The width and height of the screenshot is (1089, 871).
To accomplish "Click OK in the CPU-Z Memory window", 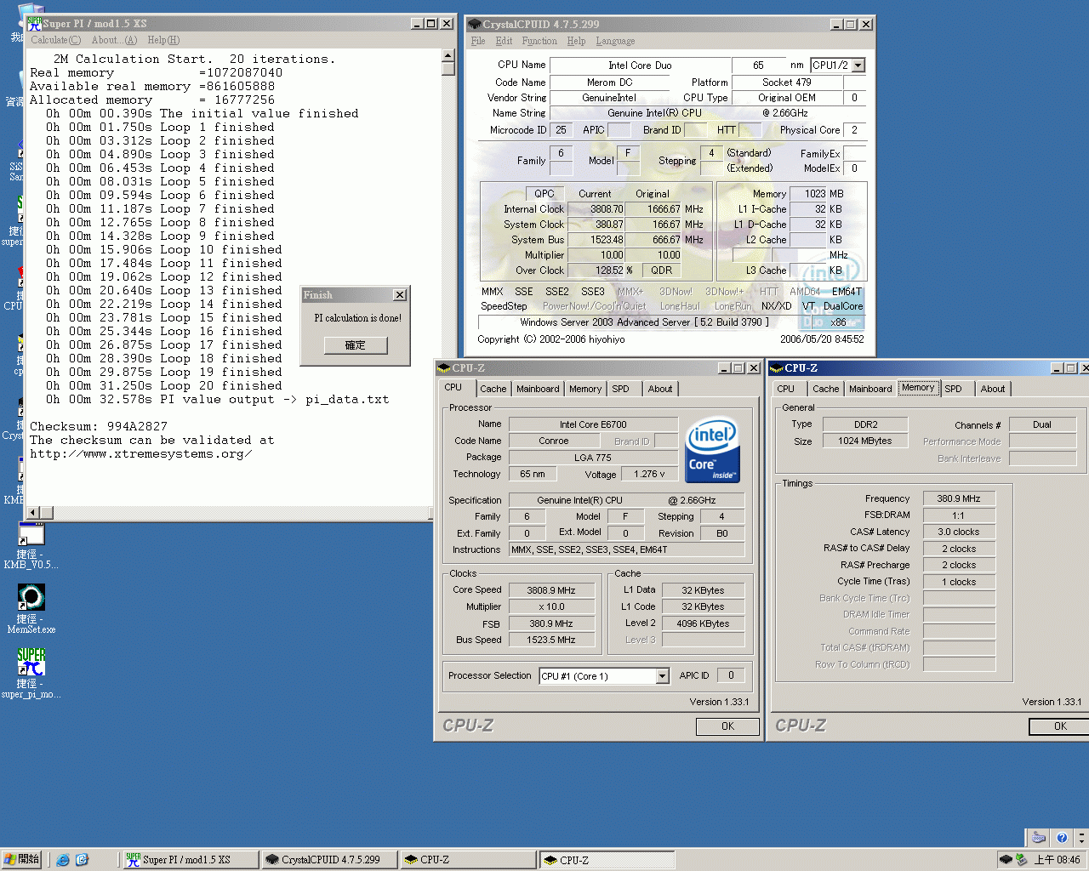I will click(1060, 726).
